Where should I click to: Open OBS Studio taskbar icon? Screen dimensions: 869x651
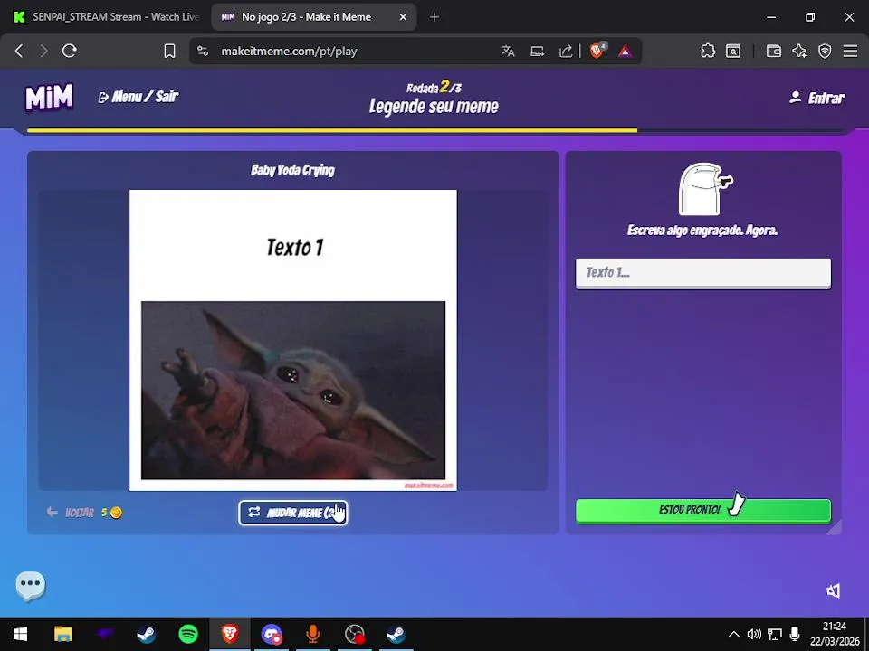pos(355,635)
